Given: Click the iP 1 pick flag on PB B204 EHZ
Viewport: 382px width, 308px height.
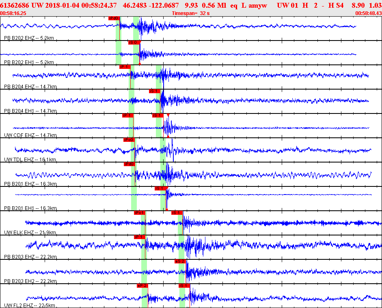Looking at the screenshot, I should [x=125, y=67].
